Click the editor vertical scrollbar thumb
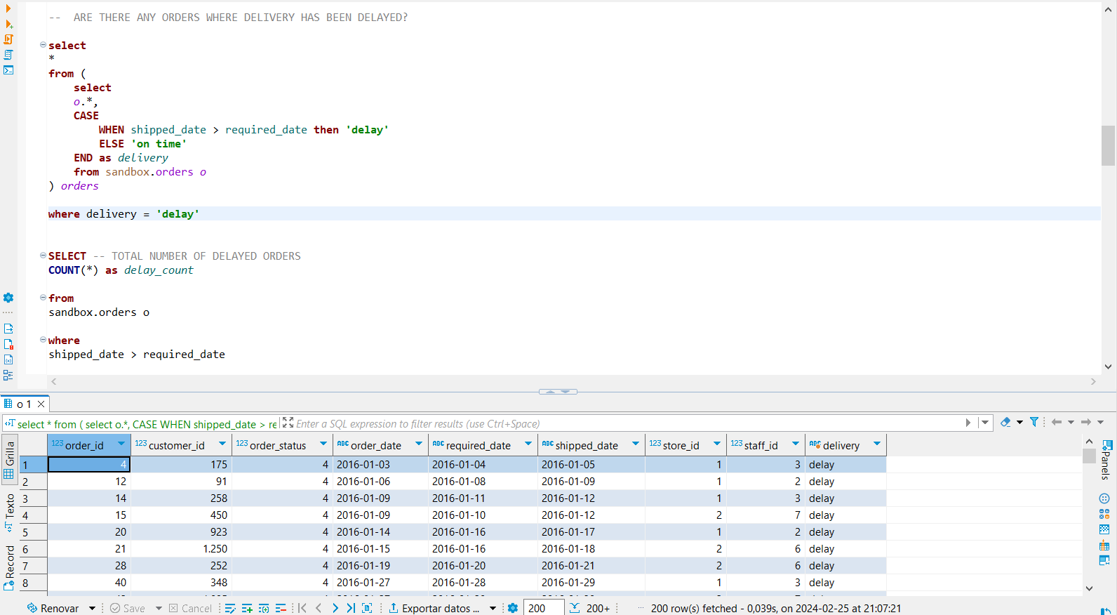Screen dimensions: 1117x615 pyautogui.click(x=1108, y=145)
